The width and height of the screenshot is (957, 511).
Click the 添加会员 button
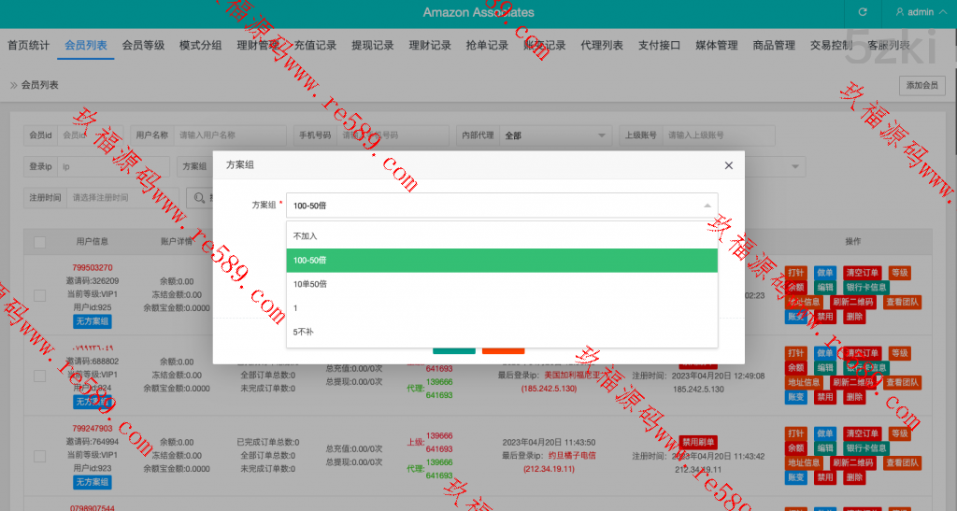[922, 85]
